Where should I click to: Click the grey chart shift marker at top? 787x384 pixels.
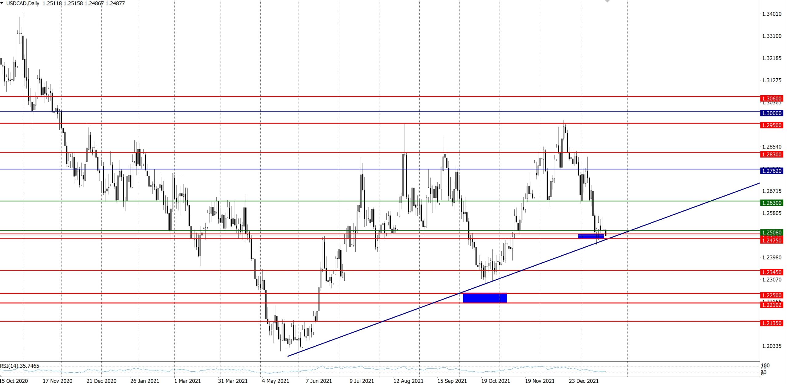(x=607, y=1)
